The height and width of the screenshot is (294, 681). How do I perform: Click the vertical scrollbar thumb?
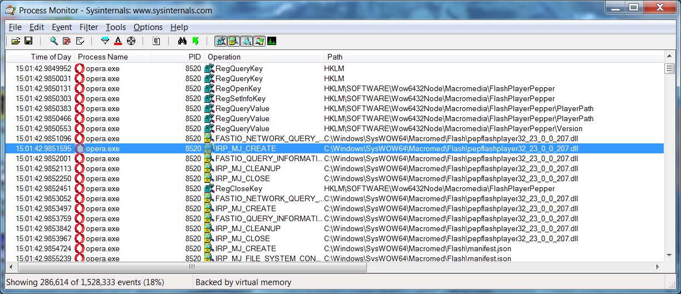tap(669, 68)
